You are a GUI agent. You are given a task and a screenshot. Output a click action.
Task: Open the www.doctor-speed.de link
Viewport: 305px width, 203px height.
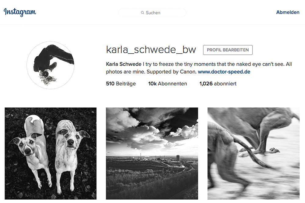(224, 72)
